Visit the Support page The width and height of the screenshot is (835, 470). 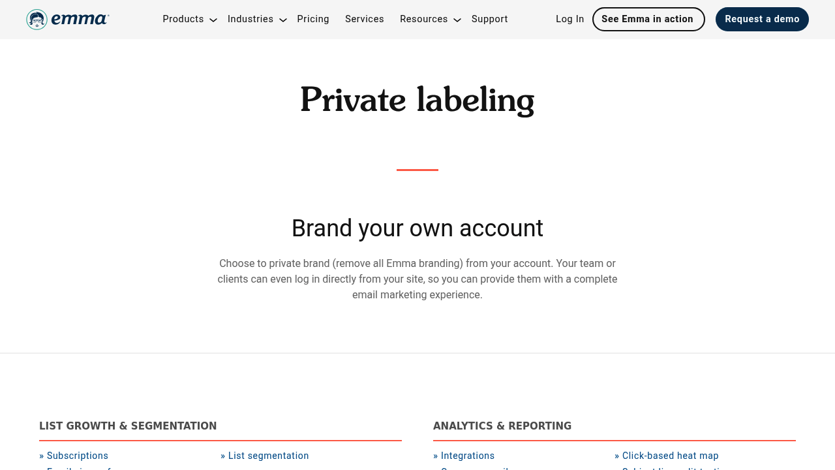tap(490, 20)
